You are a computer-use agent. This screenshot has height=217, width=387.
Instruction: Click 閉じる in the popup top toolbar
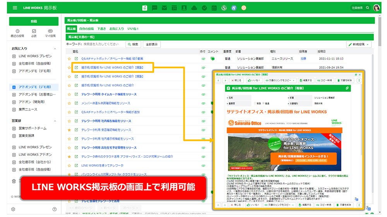point(236,80)
